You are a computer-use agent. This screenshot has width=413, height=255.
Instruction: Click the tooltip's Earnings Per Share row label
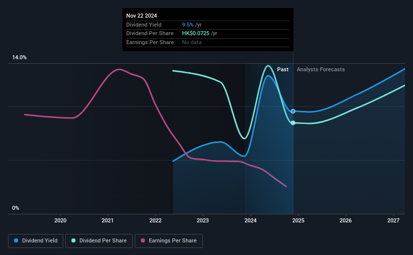[x=150, y=42]
